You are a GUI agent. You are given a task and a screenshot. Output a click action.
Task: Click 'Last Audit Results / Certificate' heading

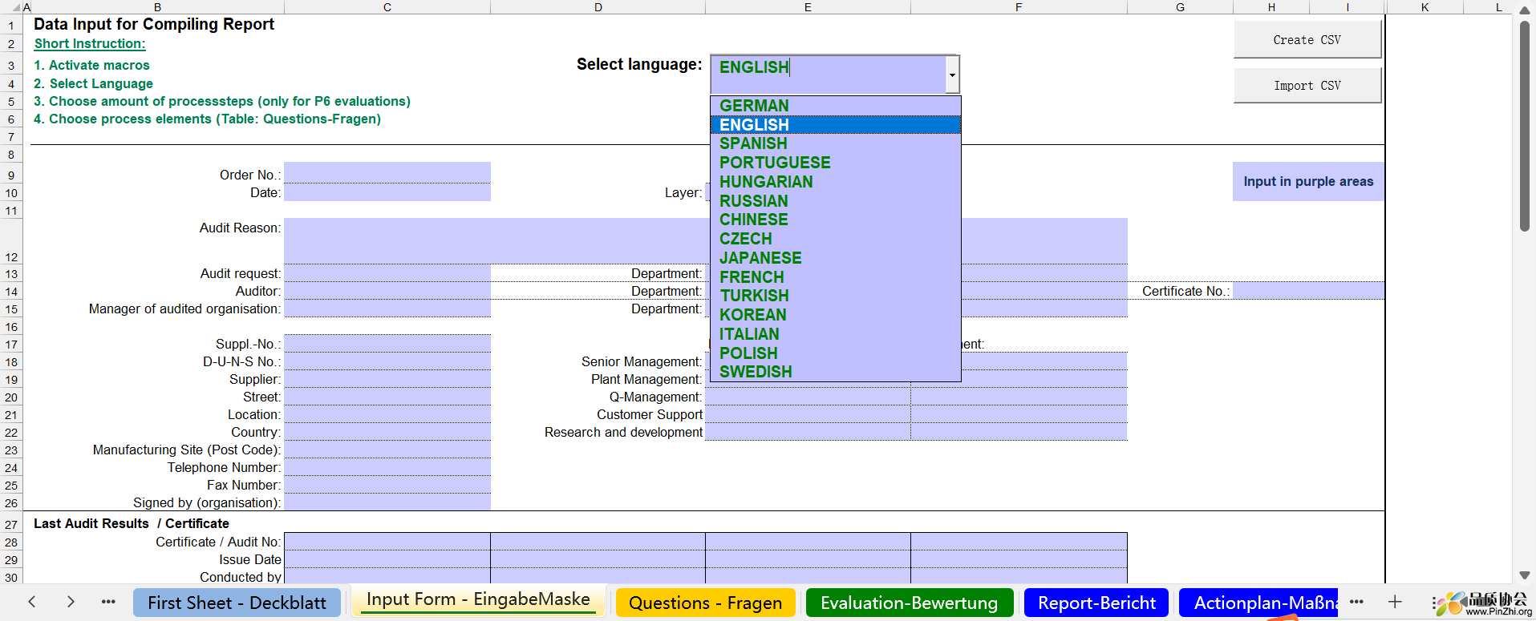coord(131,523)
